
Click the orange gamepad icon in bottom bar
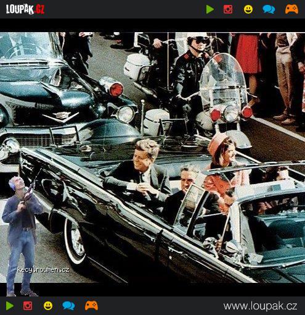pos(91,306)
